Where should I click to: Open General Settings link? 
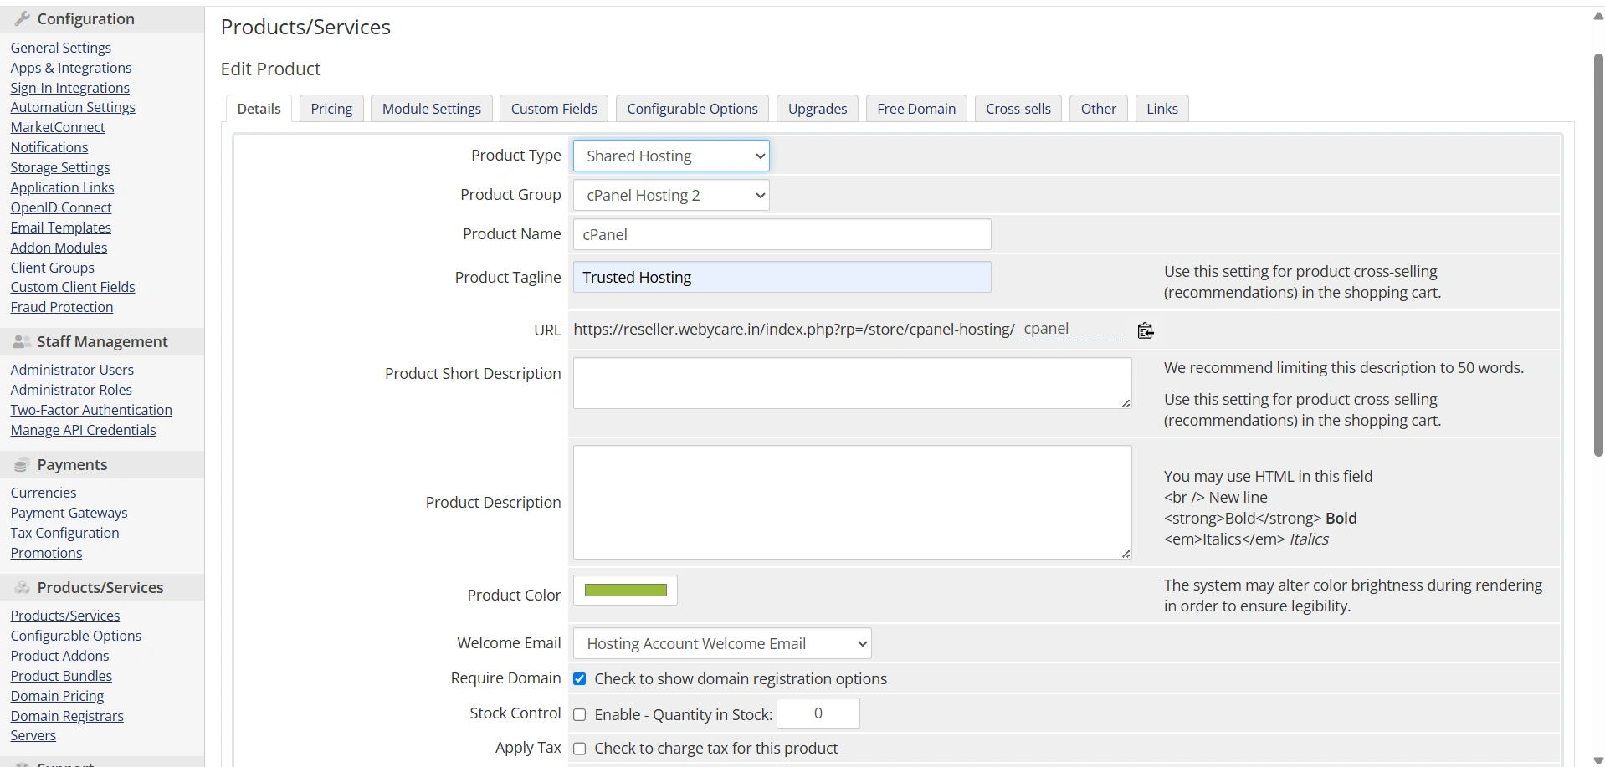pyautogui.click(x=61, y=48)
